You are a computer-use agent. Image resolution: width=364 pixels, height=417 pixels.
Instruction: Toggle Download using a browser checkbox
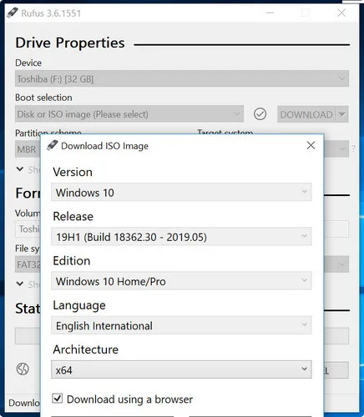(58, 399)
